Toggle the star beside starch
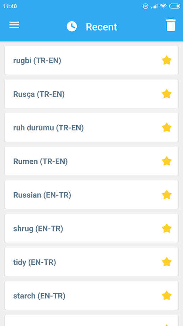The height and width of the screenshot is (326, 183). tap(167, 296)
